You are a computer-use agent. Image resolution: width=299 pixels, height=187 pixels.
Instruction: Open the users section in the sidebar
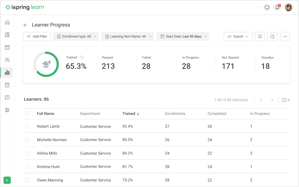[7, 60]
